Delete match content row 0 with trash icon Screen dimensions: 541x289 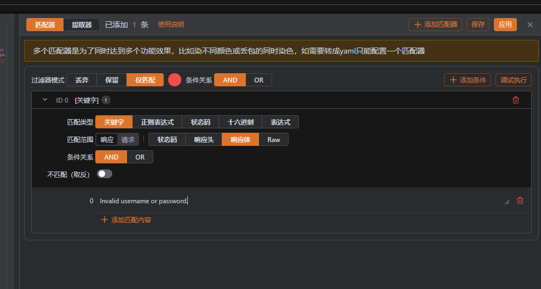520,200
